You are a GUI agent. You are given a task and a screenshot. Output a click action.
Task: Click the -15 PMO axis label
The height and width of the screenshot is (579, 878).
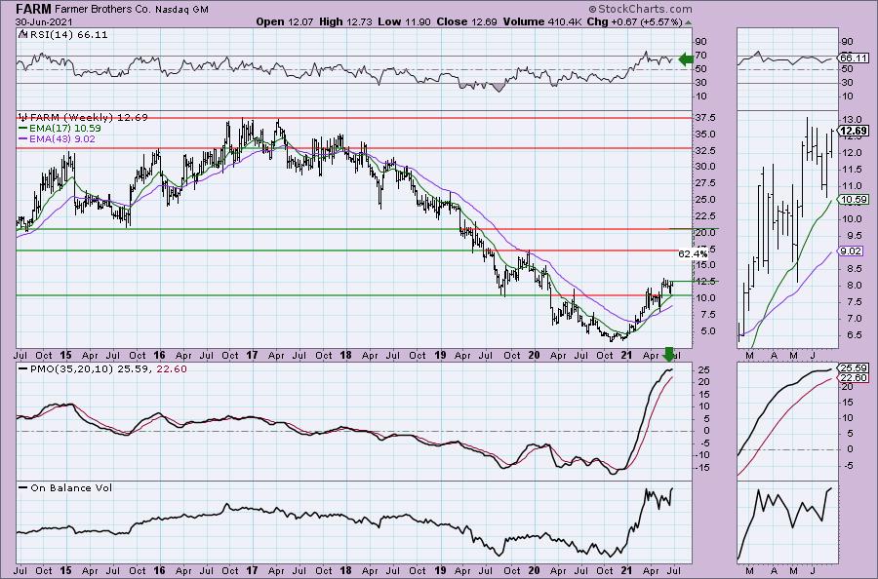point(702,467)
